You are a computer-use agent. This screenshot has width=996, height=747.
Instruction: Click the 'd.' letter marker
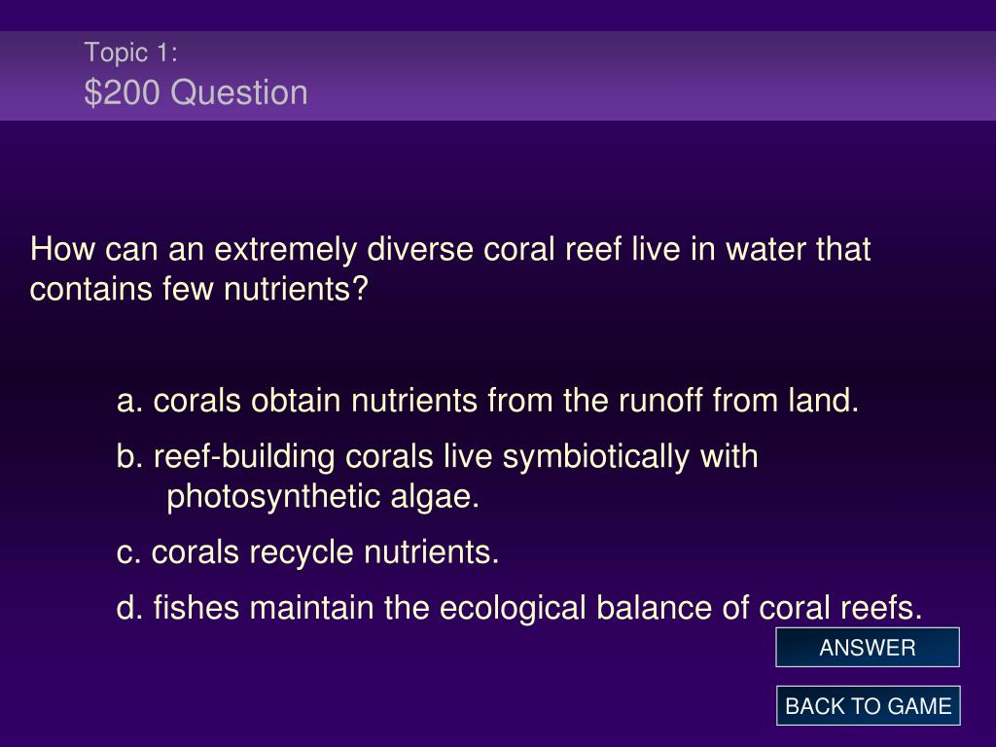129,607
